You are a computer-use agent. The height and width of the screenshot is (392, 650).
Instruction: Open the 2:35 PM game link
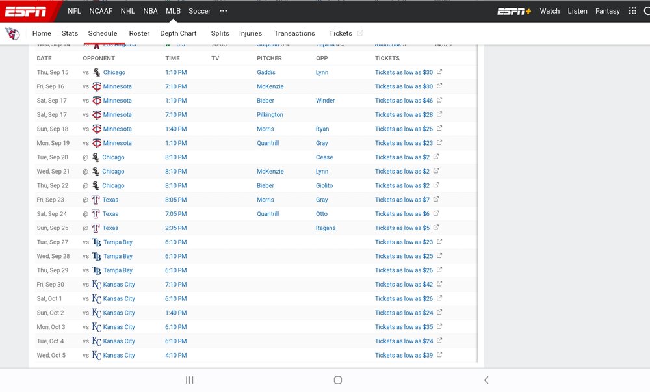(175, 228)
